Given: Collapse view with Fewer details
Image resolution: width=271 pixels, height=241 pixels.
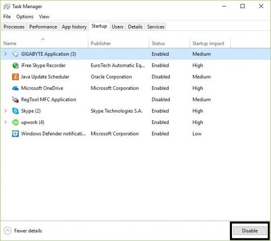Looking at the screenshot, I should 23,231.
